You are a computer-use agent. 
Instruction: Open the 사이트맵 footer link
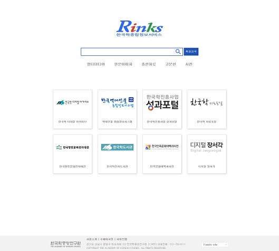[122, 239]
